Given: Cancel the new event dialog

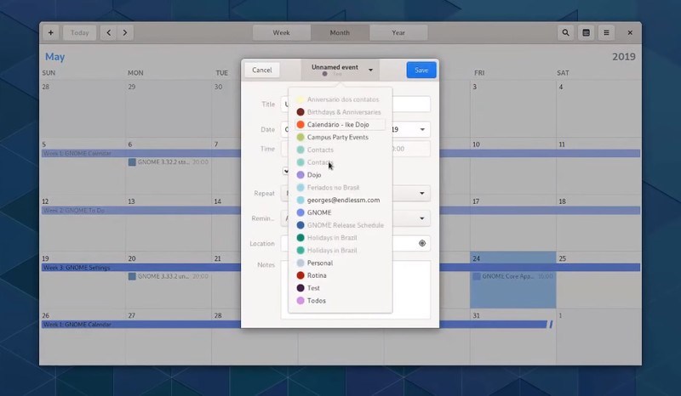Looking at the screenshot, I should (262, 70).
